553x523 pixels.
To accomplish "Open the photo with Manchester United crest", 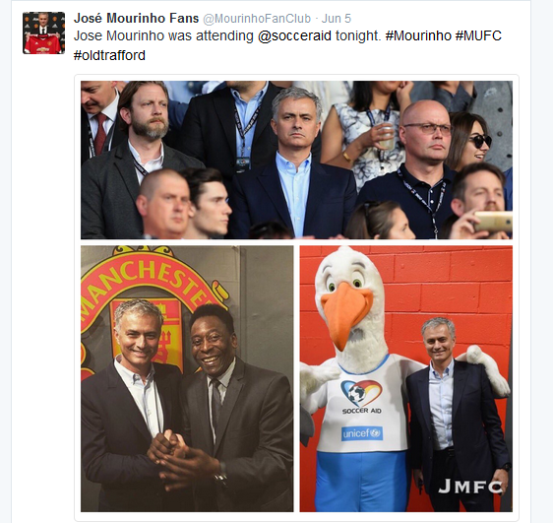I will coord(187,378).
